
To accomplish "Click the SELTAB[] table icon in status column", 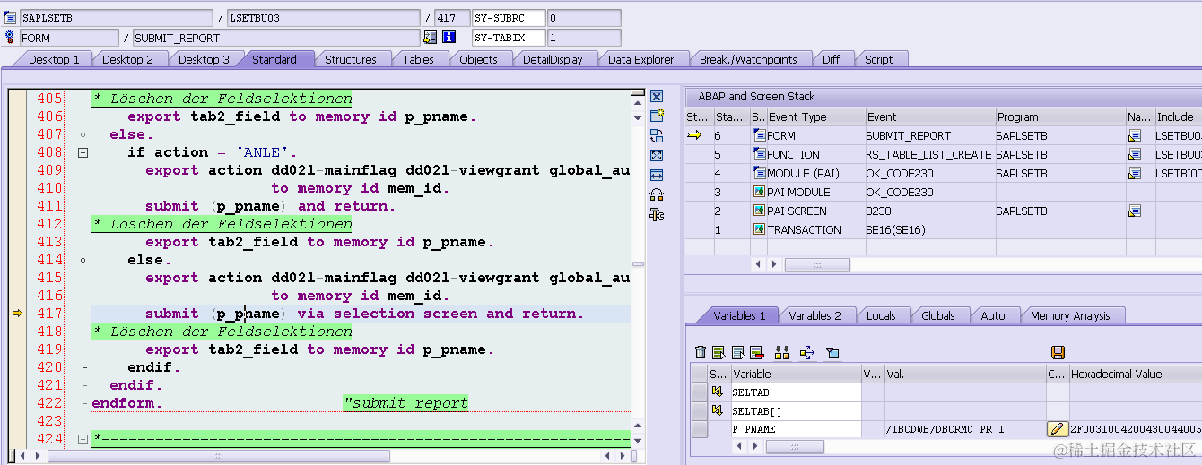I will click(717, 410).
